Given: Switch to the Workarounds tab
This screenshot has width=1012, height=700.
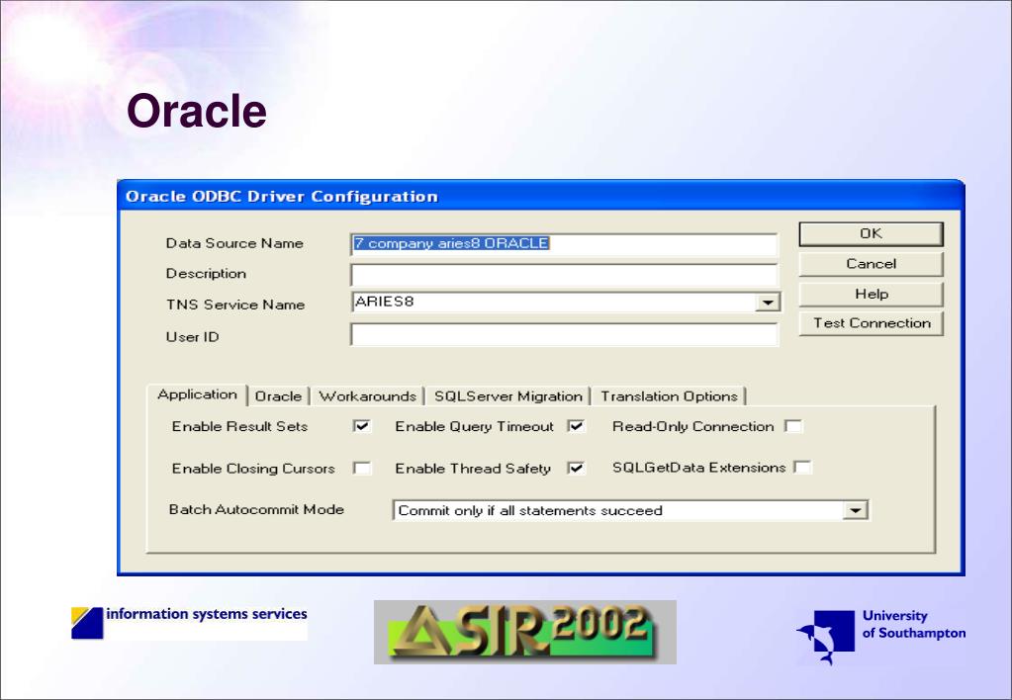Looking at the screenshot, I should click(367, 396).
